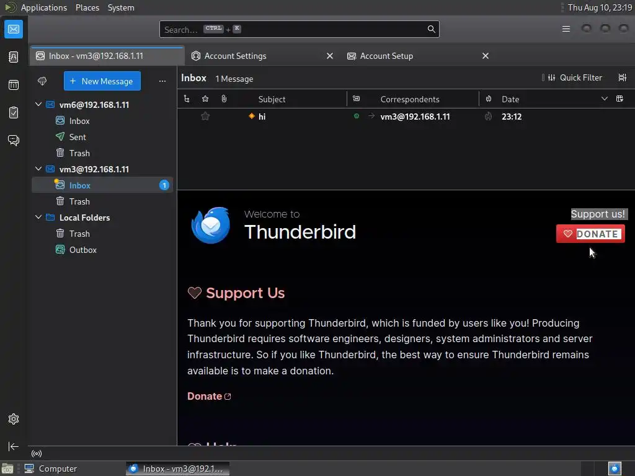Open message list display options icon
This screenshot has width=635, height=476.
pos(623,77)
